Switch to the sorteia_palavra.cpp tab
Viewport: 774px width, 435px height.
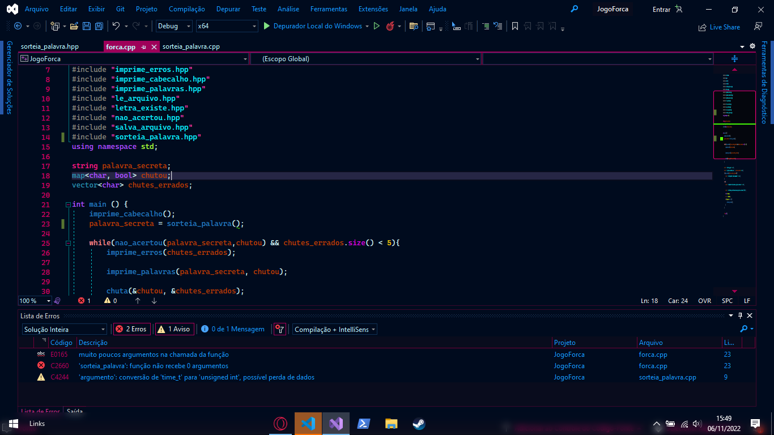coord(191,46)
